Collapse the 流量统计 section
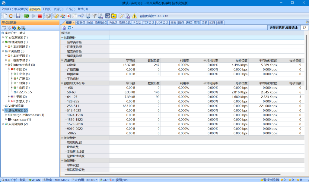This screenshot has height=182, width=309. pyautogui.click(x=62, y=60)
